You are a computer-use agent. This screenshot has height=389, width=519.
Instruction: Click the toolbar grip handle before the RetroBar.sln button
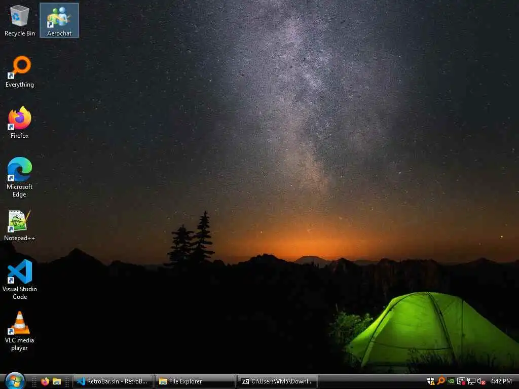(67, 381)
